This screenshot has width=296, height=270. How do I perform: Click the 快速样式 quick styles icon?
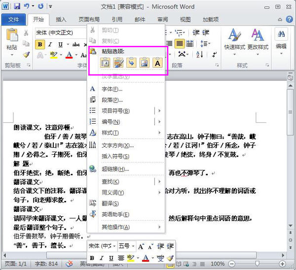(234, 34)
